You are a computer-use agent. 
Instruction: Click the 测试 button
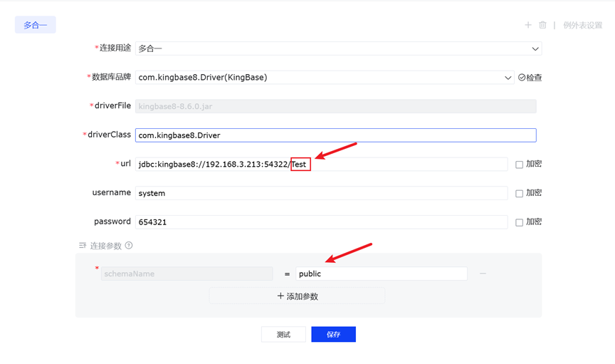click(x=283, y=334)
